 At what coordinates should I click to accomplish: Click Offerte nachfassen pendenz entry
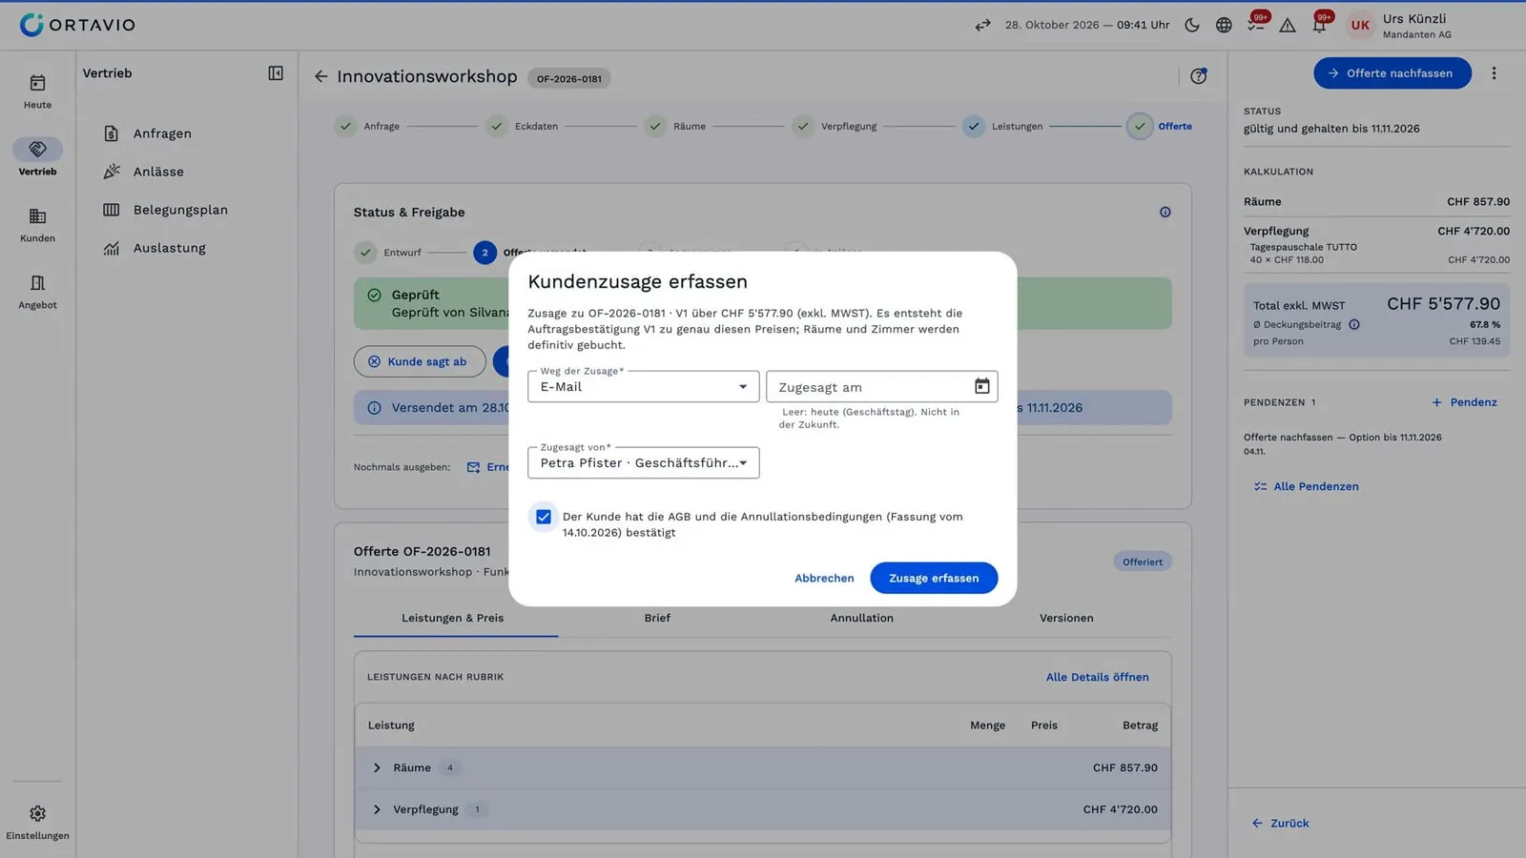(x=1342, y=443)
